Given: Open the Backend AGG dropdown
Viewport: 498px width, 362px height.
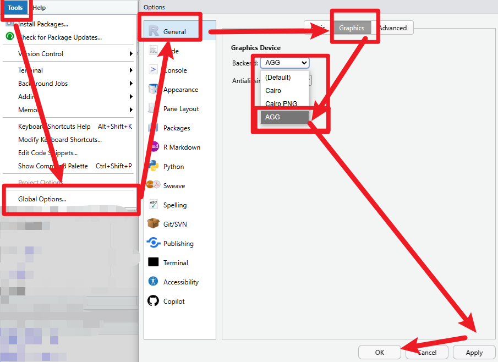Looking at the screenshot, I should coord(285,63).
